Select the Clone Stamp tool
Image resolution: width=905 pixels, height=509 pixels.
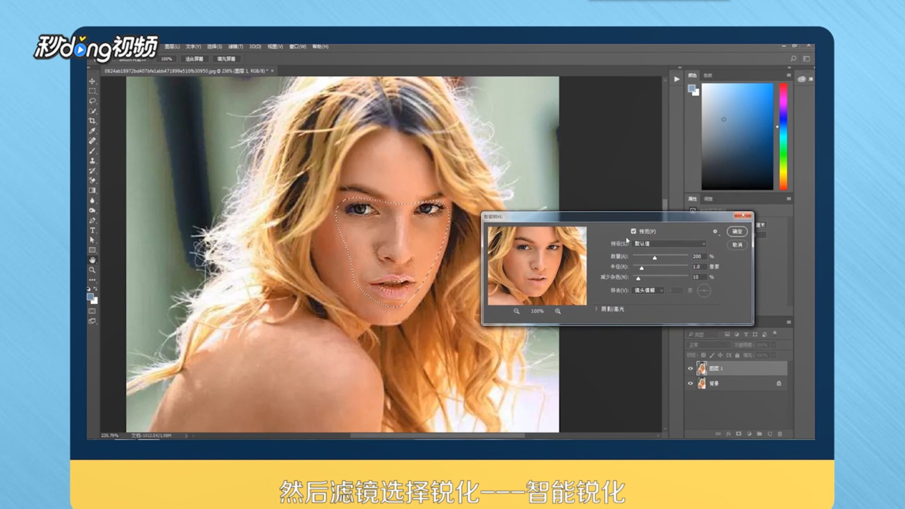pyautogui.click(x=92, y=161)
